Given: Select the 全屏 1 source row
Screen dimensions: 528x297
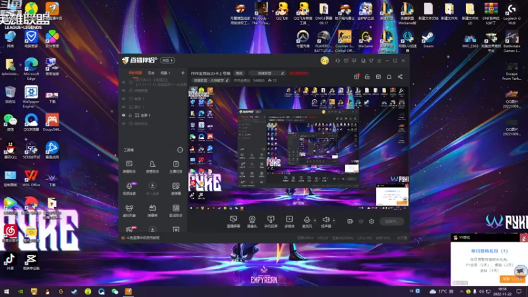Looking at the screenshot, I should pos(154,115).
